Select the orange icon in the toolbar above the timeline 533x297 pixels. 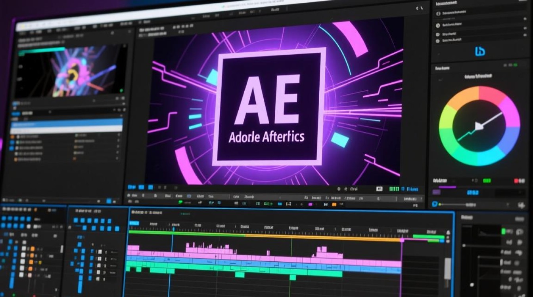334,204
